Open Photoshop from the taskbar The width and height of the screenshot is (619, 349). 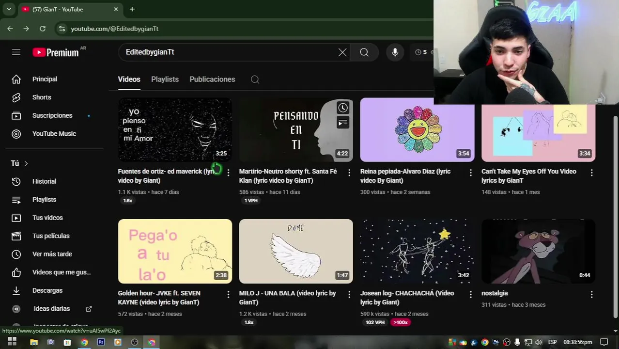click(101, 342)
